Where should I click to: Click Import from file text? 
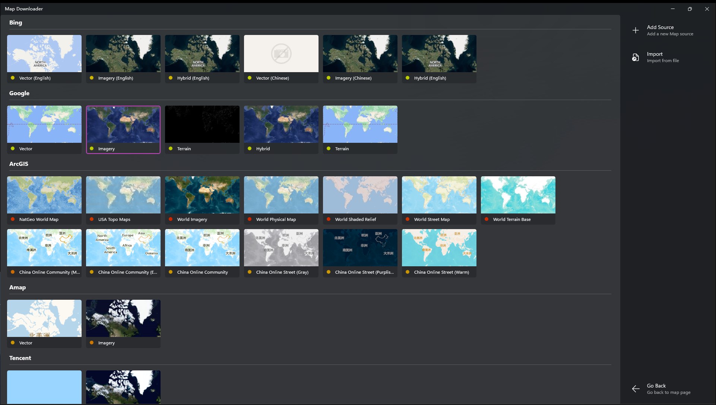pos(663,61)
